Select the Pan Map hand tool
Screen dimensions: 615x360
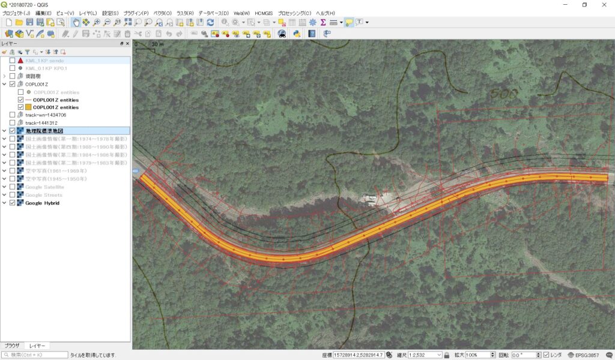76,22
